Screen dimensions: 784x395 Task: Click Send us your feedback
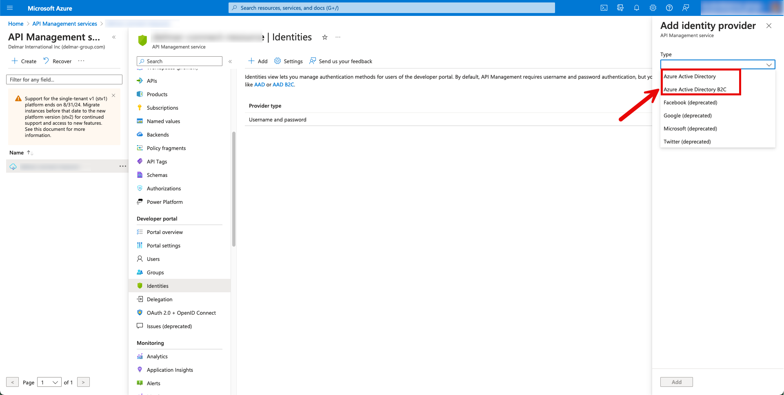(341, 61)
